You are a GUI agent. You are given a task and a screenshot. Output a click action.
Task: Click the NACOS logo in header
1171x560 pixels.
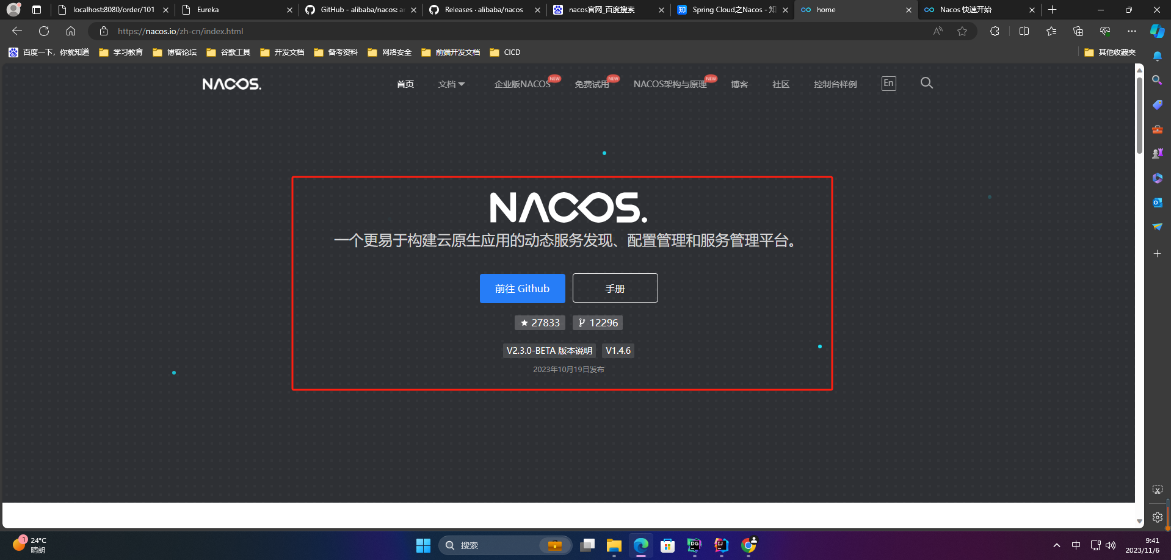pyautogui.click(x=232, y=84)
